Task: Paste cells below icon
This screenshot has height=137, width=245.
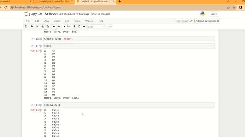Action: pos(47,27)
